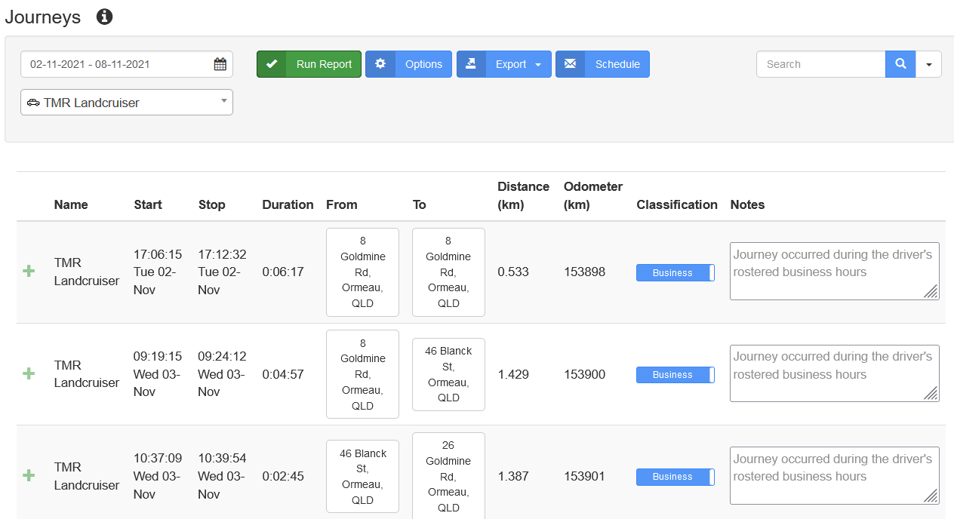
Task: Click the start time 10:37:09 Wed 03-Nov
Action: [x=158, y=476]
